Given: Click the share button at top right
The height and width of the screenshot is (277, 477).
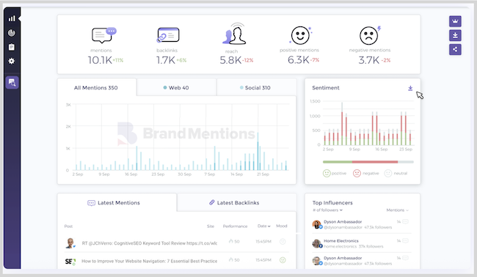Looking at the screenshot, I should point(455,50).
